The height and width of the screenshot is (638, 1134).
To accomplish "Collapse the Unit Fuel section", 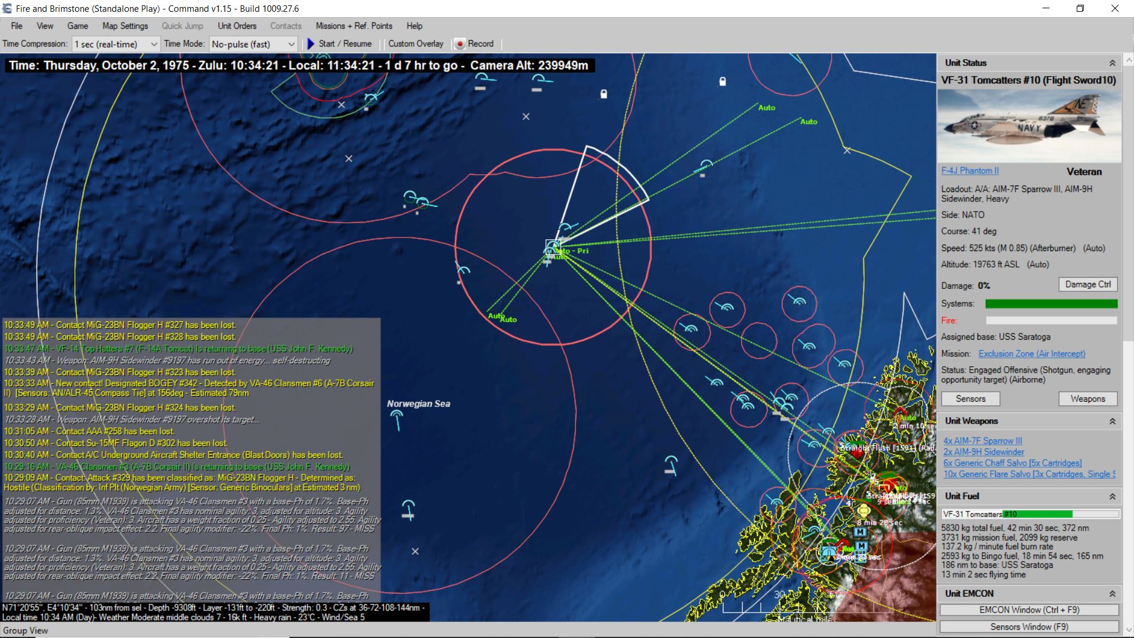I will (x=1112, y=496).
